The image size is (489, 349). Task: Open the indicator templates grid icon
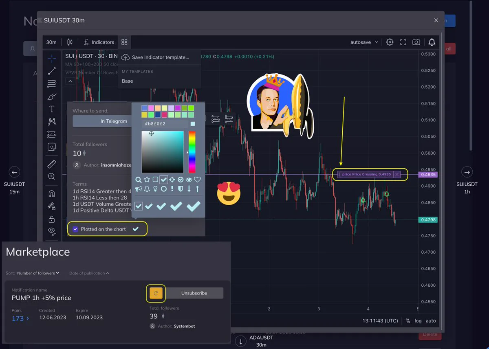point(125,42)
